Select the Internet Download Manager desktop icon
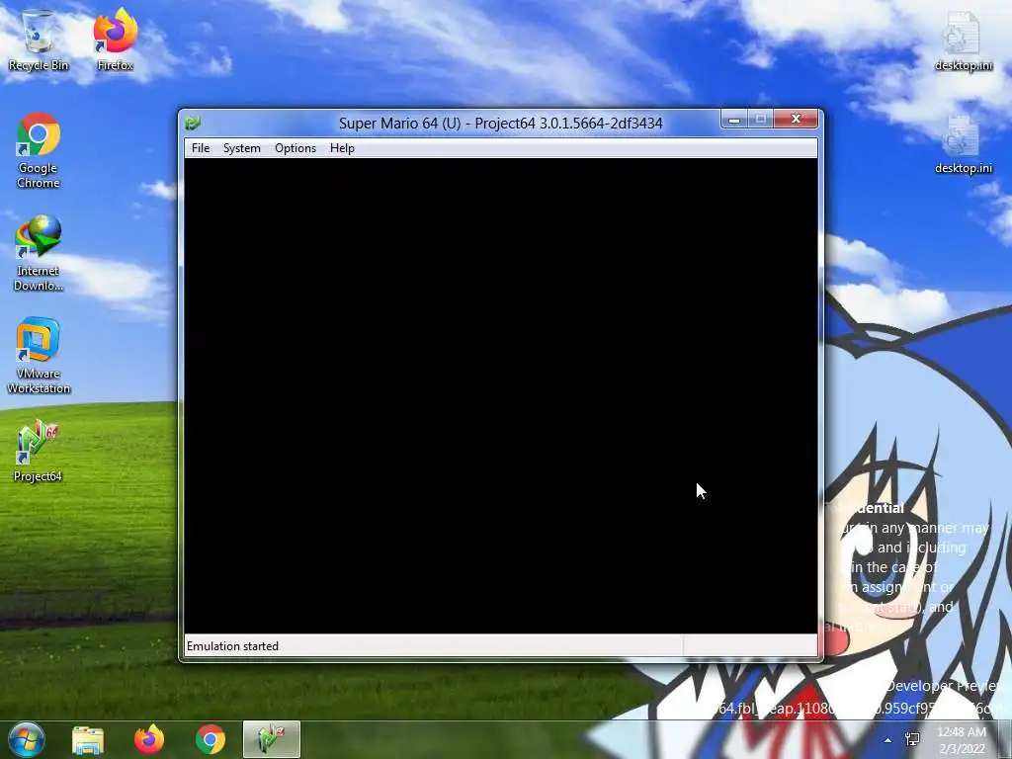1012x759 pixels. coord(39,253)
